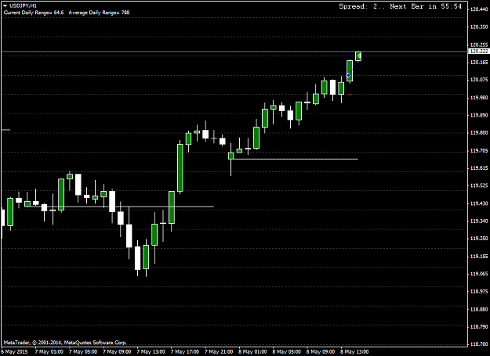Click the 8 May 05:00 time label
490x356 pixels.
[287, 351]
